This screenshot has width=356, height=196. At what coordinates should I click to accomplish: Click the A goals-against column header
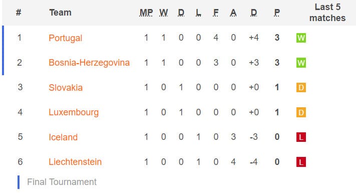coord(233,13)
